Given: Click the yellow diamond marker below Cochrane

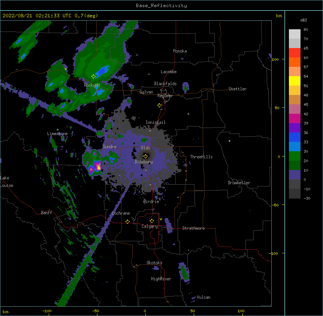Looking at the screenshot, I should tap(127, 221).
